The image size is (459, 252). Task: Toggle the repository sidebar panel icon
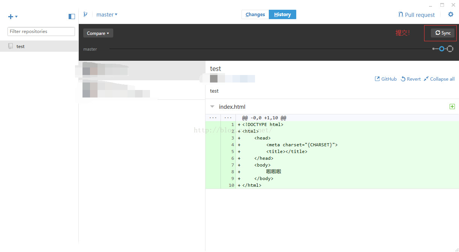72,16
